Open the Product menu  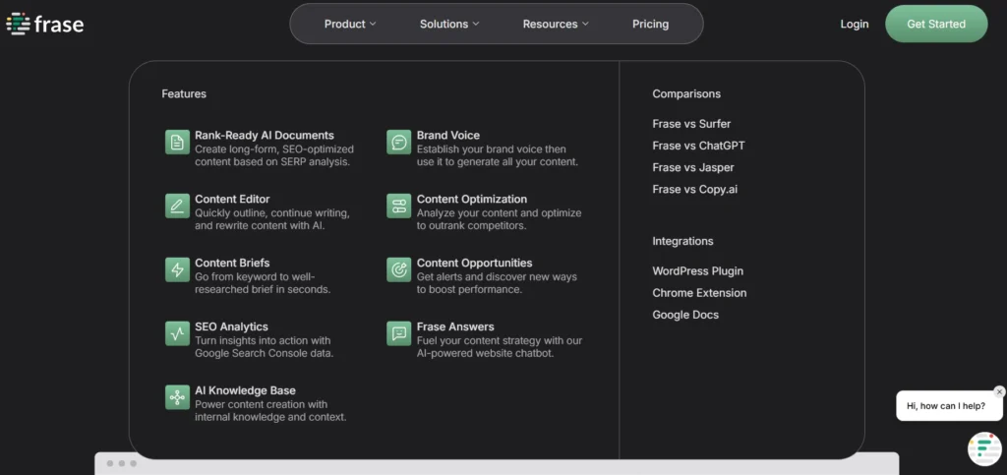click(350, 24)
